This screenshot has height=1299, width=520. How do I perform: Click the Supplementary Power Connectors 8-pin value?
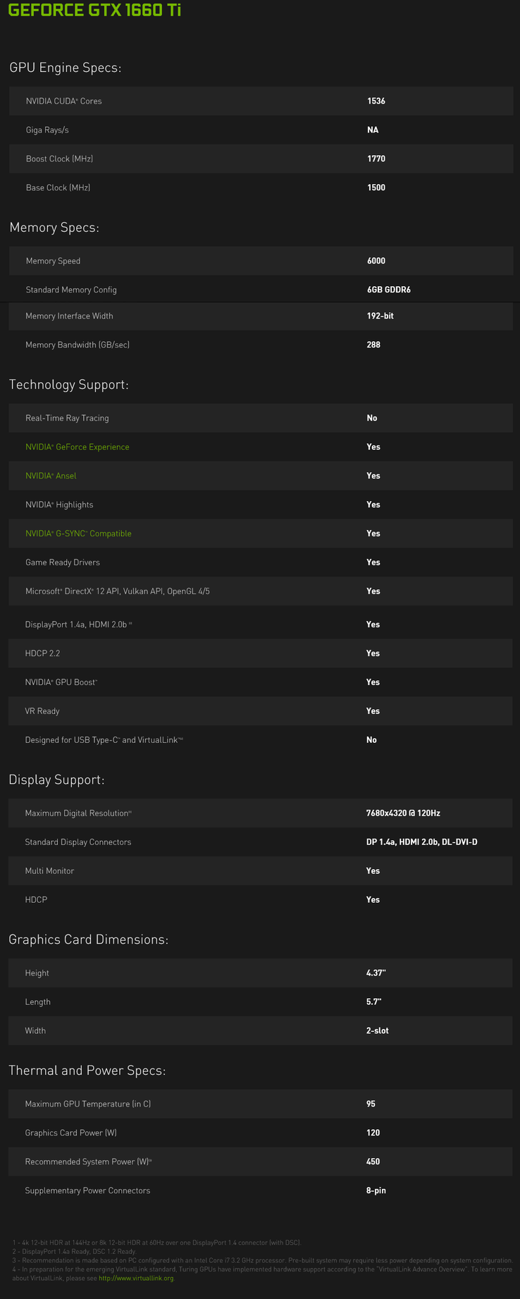pyautogui.click(x=376, y=1190)
